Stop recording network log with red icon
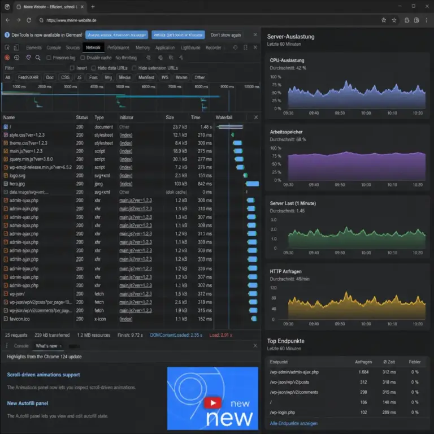Image resolution: width=434 pixels, height=434 pixels. click(x=7, y=58)
